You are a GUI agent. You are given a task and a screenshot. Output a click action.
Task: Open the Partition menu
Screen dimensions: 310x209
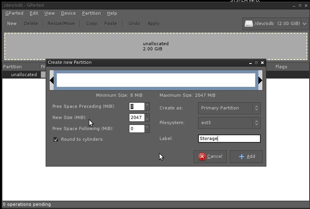91,13
